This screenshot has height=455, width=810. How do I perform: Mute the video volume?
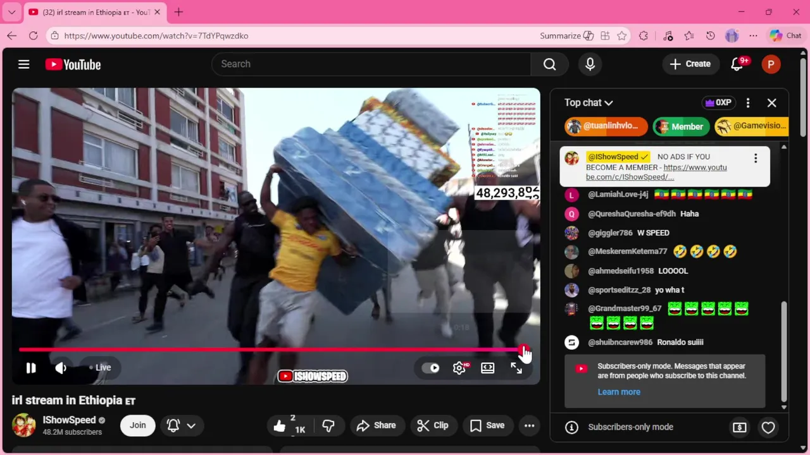tap(61, 368)
